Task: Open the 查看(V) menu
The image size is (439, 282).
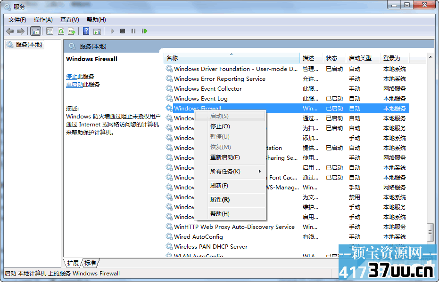Action: click(69, 20)
